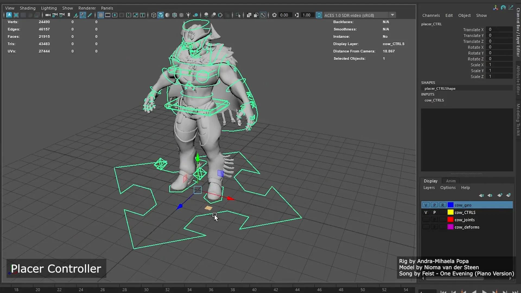
Task: Select Smooth Shade All cube icon
Action: point(161,15)
